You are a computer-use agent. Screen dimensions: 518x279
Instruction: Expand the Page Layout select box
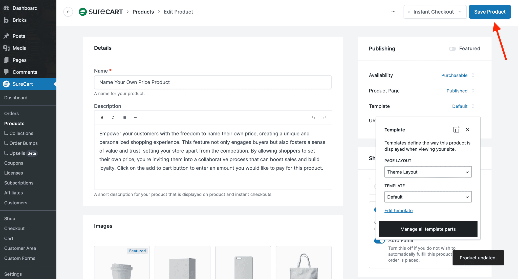pyautogui.click(x=428, y=172)
